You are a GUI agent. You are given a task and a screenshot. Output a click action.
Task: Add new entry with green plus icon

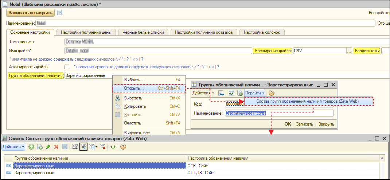(31, 147)
